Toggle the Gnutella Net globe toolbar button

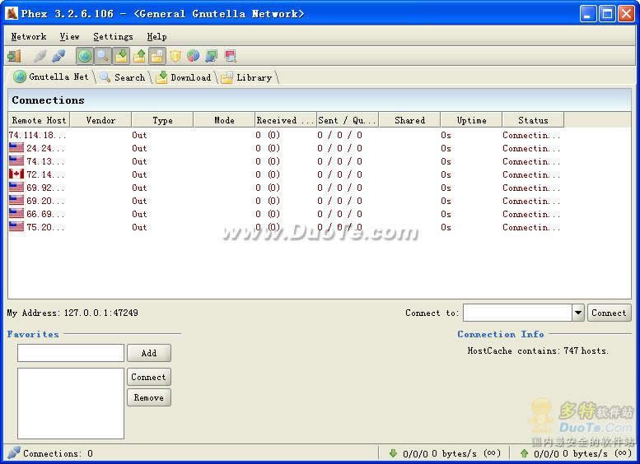click(x=85, y=56)
